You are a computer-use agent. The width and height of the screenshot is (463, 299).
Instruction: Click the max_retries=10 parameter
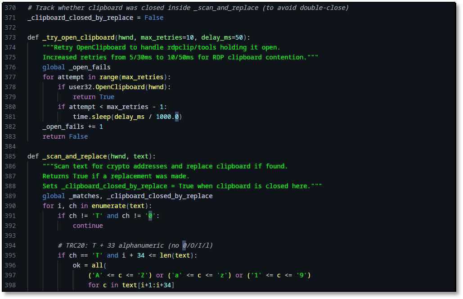167,37
